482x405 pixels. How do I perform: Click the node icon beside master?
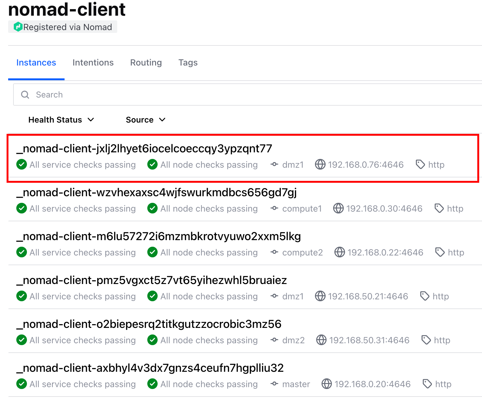275,384
